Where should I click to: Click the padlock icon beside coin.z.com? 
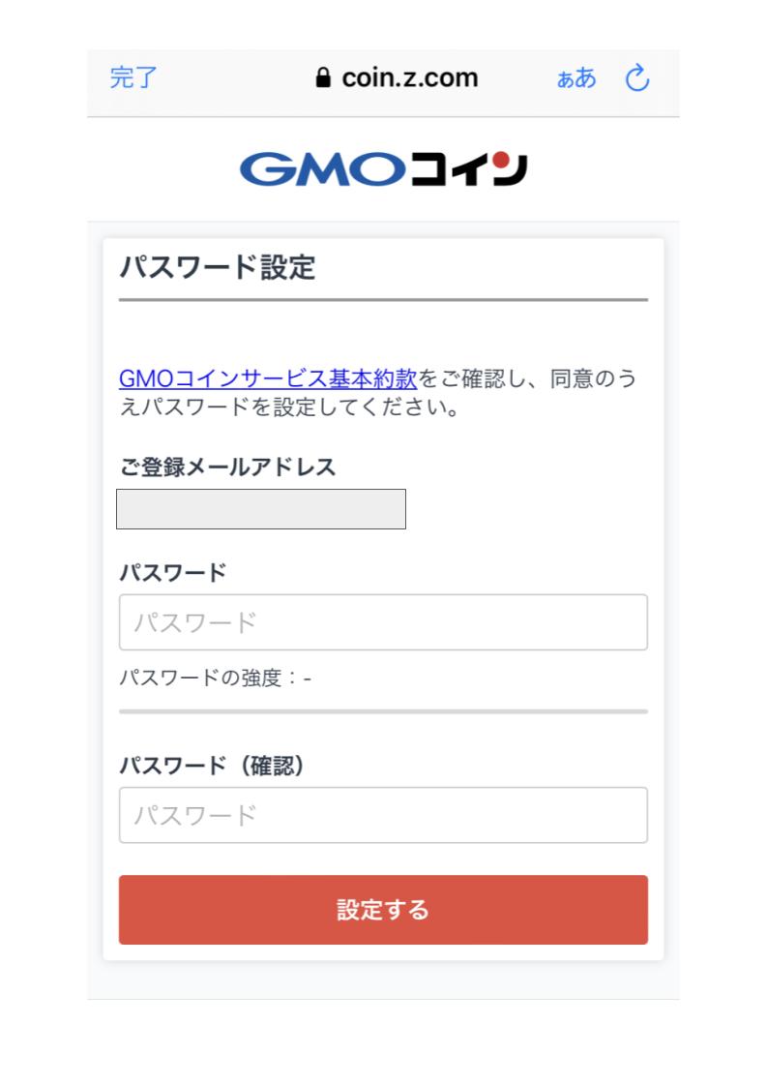[322, 77]
